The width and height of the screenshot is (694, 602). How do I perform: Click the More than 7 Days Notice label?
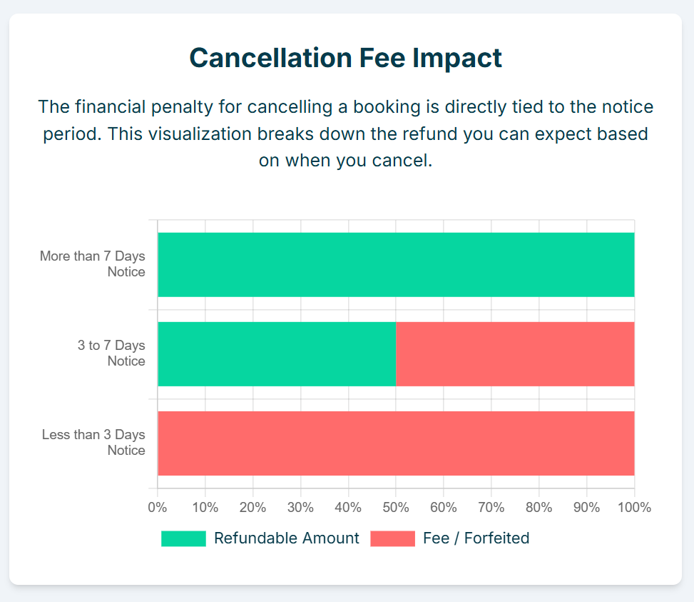click(93, 264)
